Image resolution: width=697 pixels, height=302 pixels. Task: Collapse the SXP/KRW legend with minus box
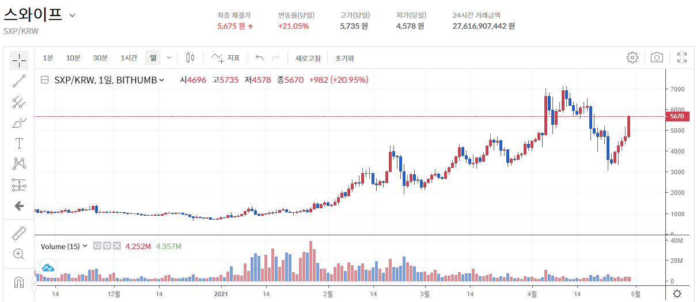(x=44, y=80)
